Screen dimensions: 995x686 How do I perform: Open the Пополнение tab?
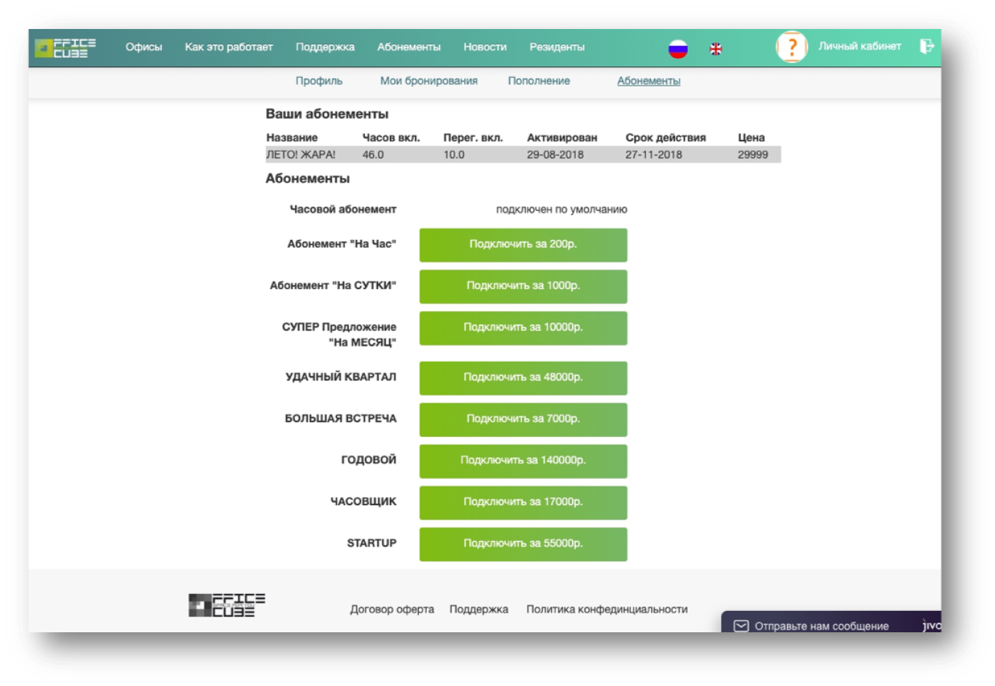point(539,81)
